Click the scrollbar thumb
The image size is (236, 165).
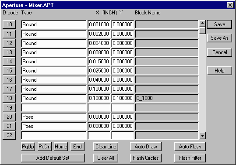pyautogui.click(x=202, y=30)
